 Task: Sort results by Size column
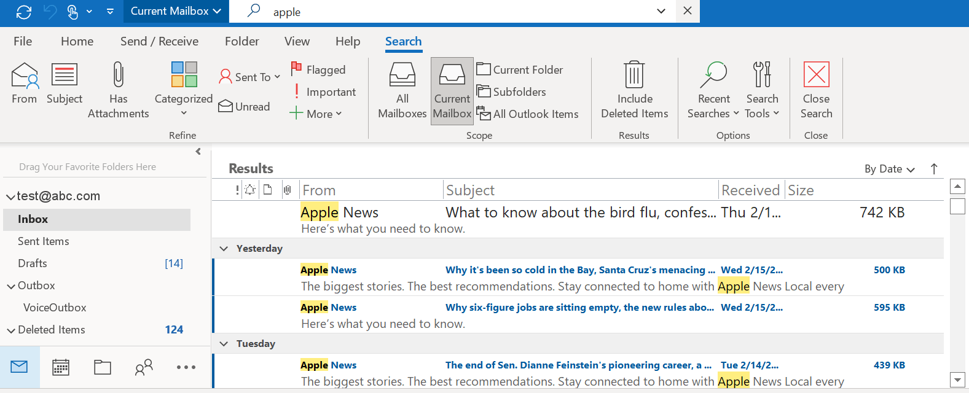(x=801, y=190)
